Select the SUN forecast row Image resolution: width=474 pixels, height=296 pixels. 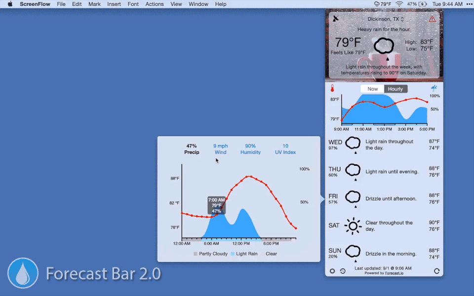[x=384, y=254]
